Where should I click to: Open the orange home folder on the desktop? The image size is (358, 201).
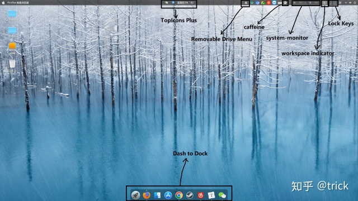(12, 46)
